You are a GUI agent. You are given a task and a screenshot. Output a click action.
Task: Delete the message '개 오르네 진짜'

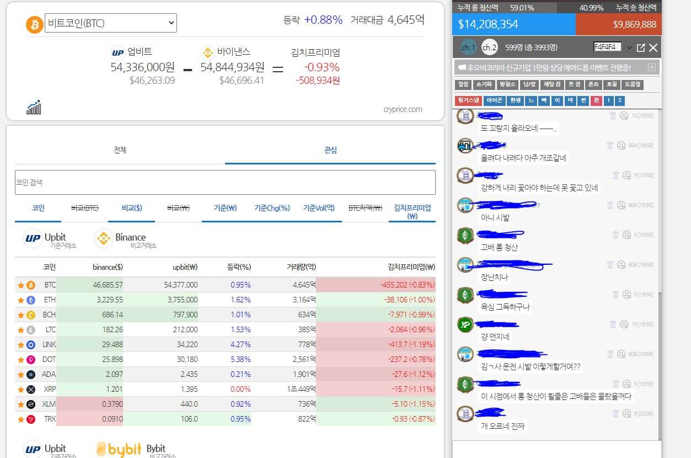tap(615, 414)
